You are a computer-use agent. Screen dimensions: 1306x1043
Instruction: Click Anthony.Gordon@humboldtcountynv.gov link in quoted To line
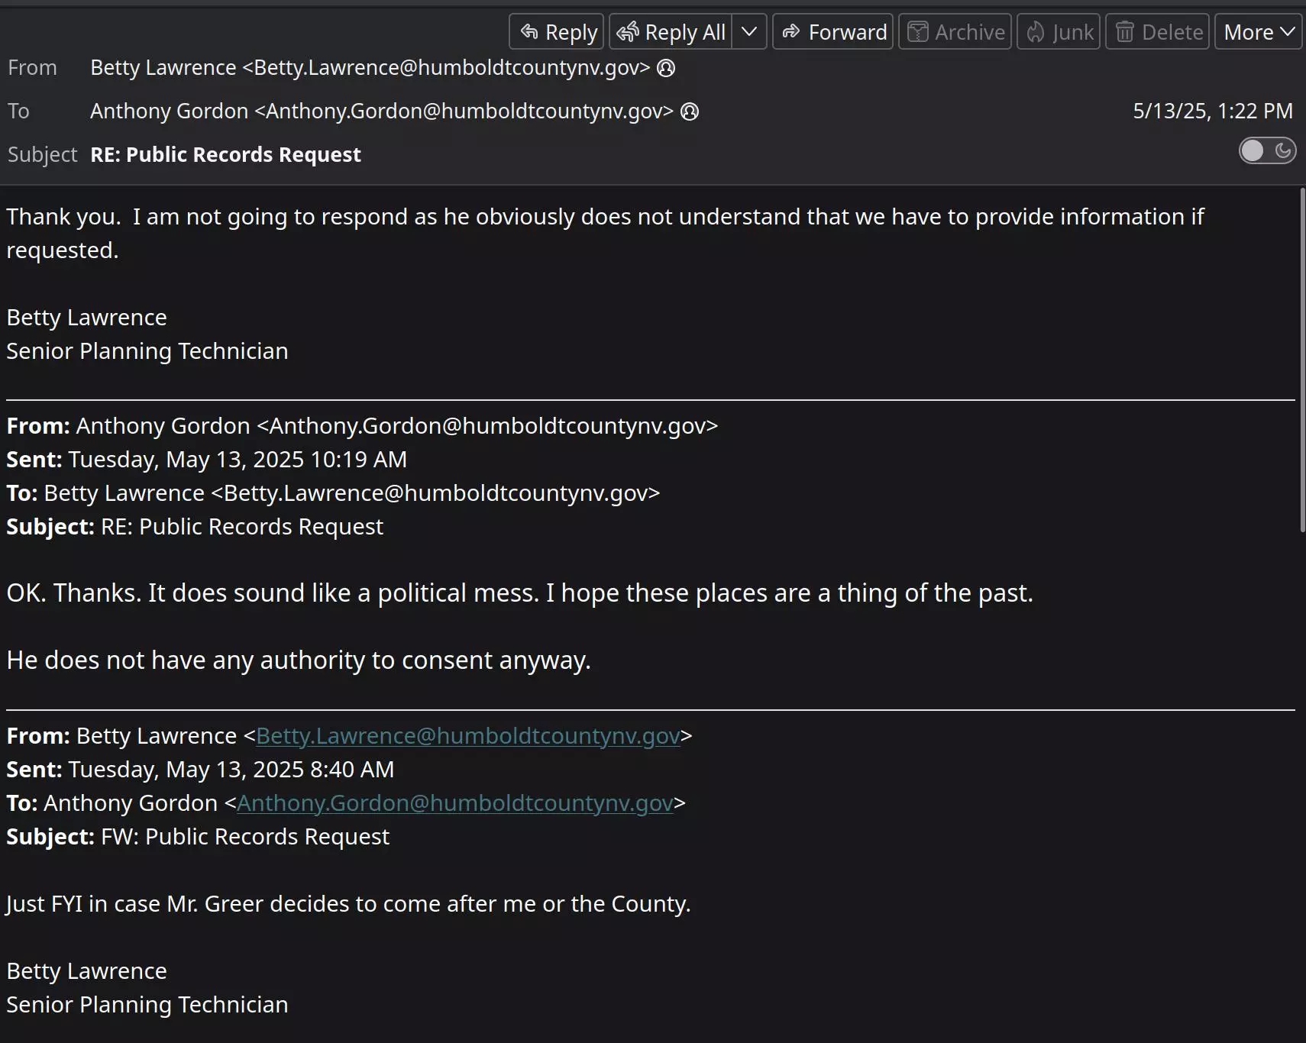[x=455, y=802]
